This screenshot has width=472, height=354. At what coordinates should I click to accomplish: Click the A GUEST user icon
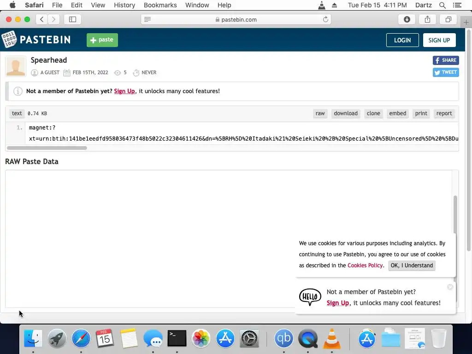click(x=35, y=72)
